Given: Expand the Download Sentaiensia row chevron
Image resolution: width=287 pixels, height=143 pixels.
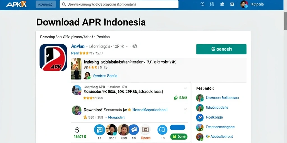Looking at the screenshot, I should coord(186,109).
